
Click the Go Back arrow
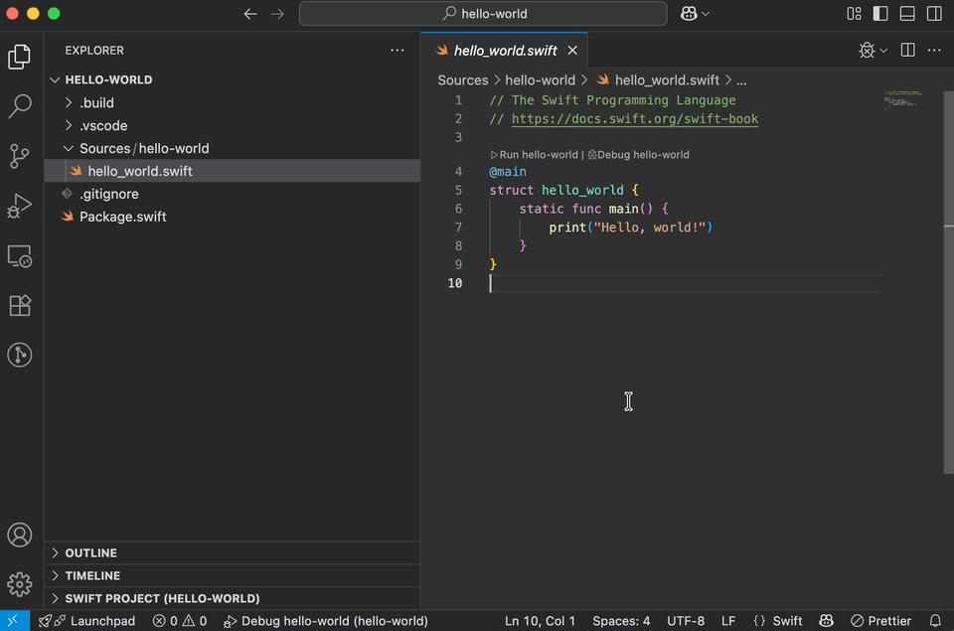[x=250, y=13]
